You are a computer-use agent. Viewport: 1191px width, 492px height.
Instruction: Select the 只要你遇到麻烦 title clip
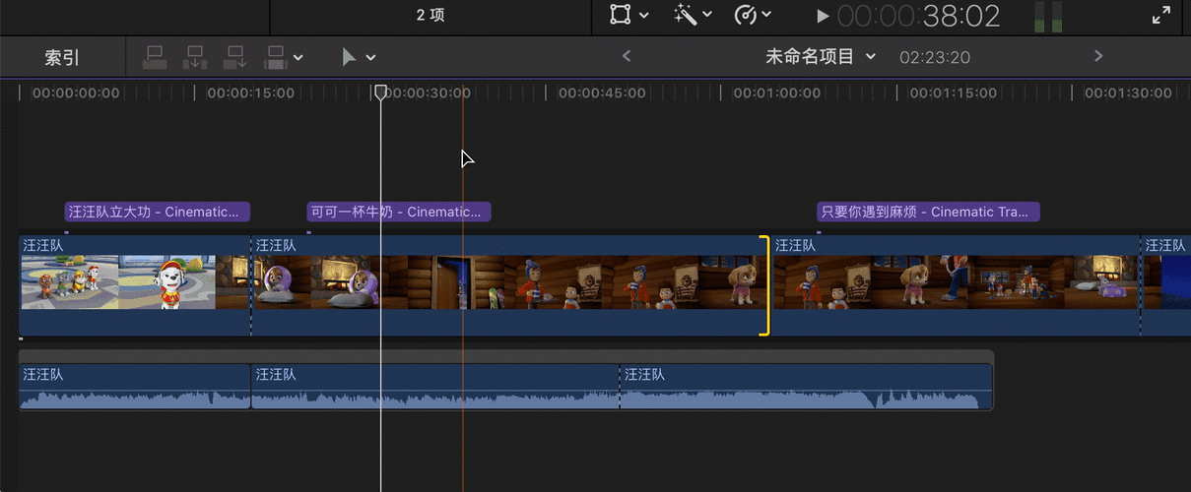pos(928,212)
